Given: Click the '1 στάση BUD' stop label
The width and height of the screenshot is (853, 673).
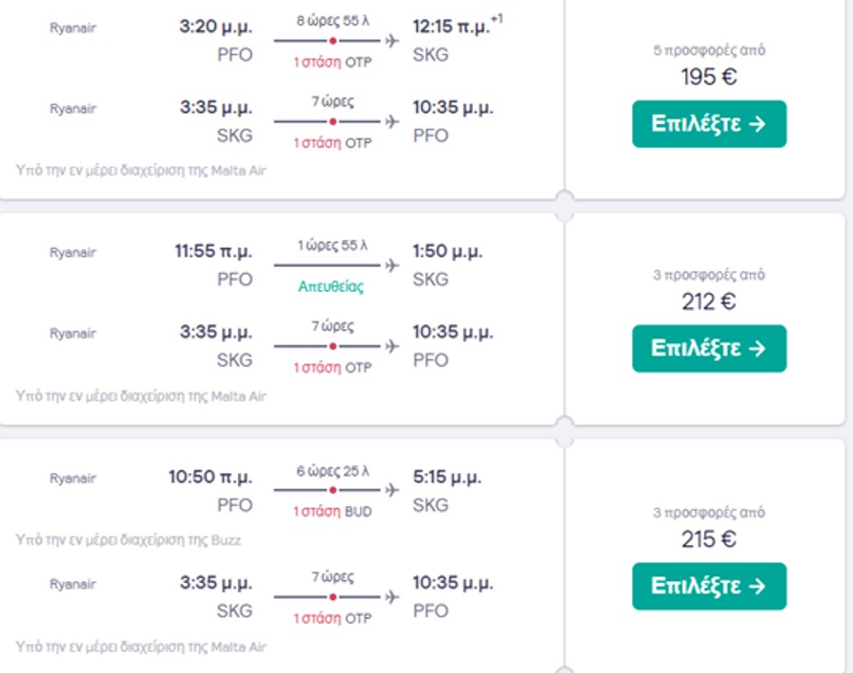Looking at the screenshot, I should coord(333,512).
